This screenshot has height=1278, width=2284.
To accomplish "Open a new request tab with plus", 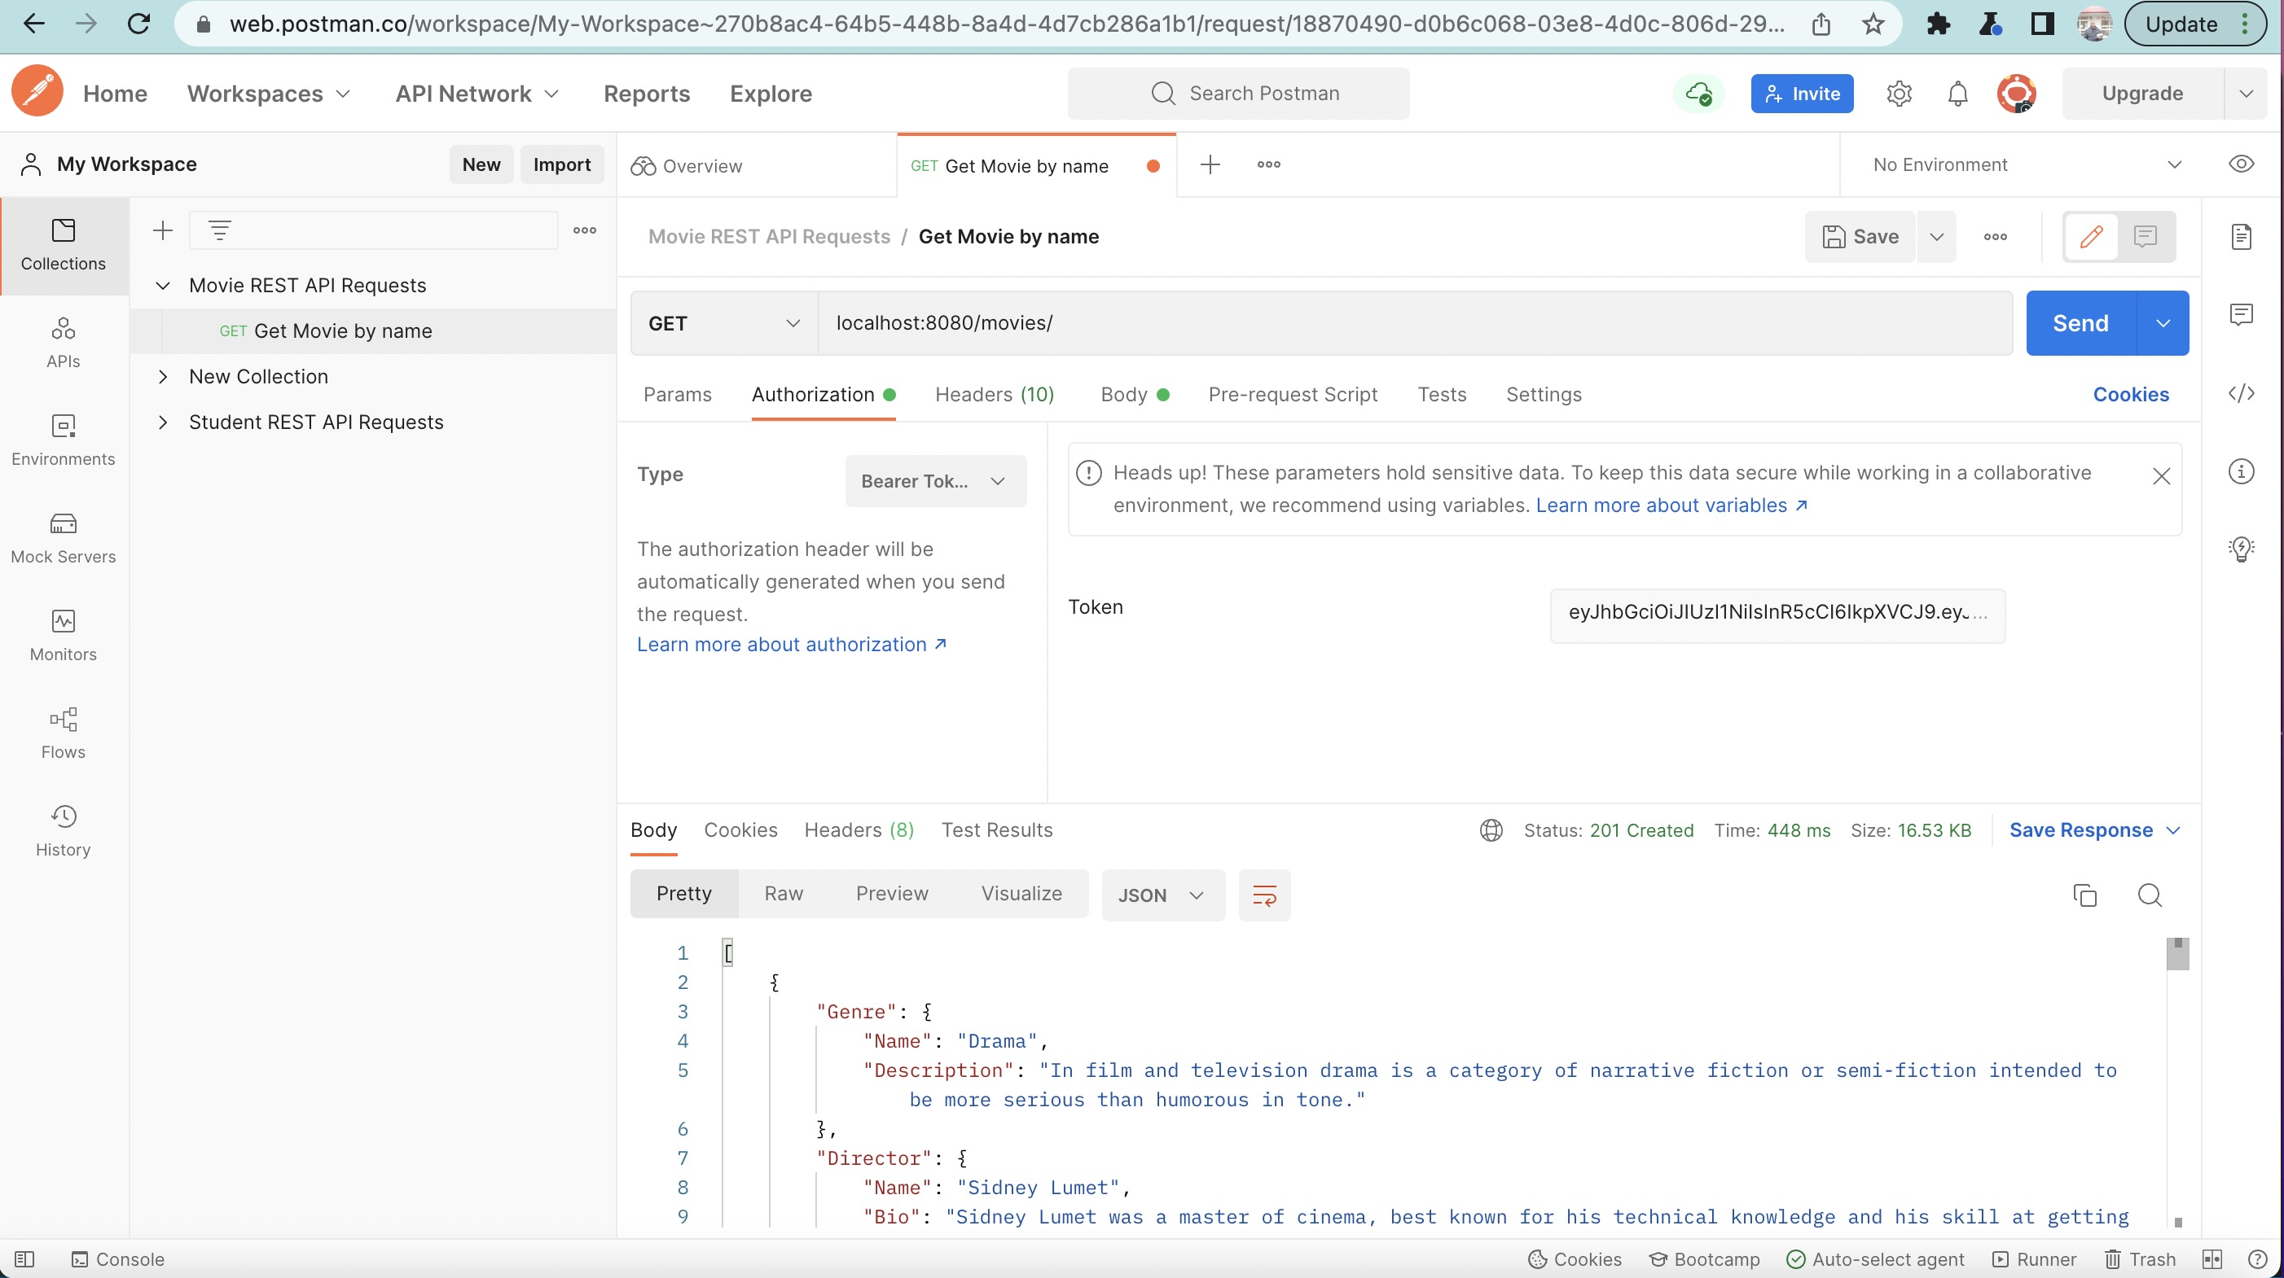I will point(1210,164).
